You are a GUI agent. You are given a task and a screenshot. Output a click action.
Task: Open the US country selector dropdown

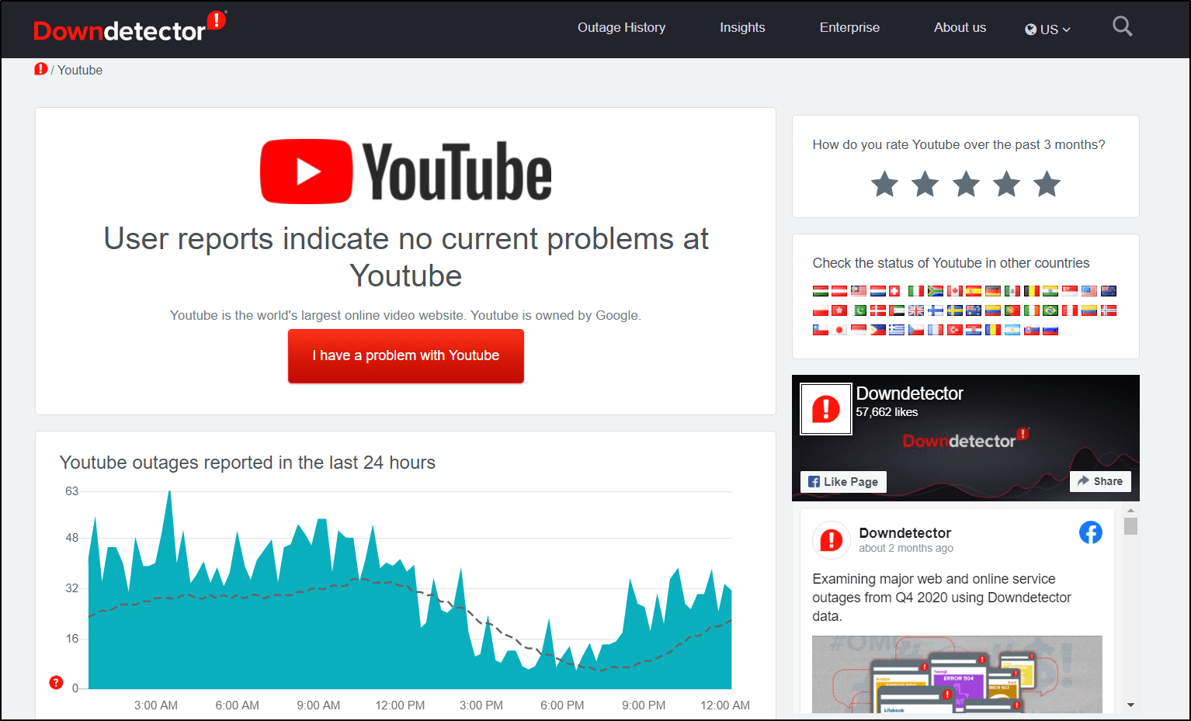1047,29
